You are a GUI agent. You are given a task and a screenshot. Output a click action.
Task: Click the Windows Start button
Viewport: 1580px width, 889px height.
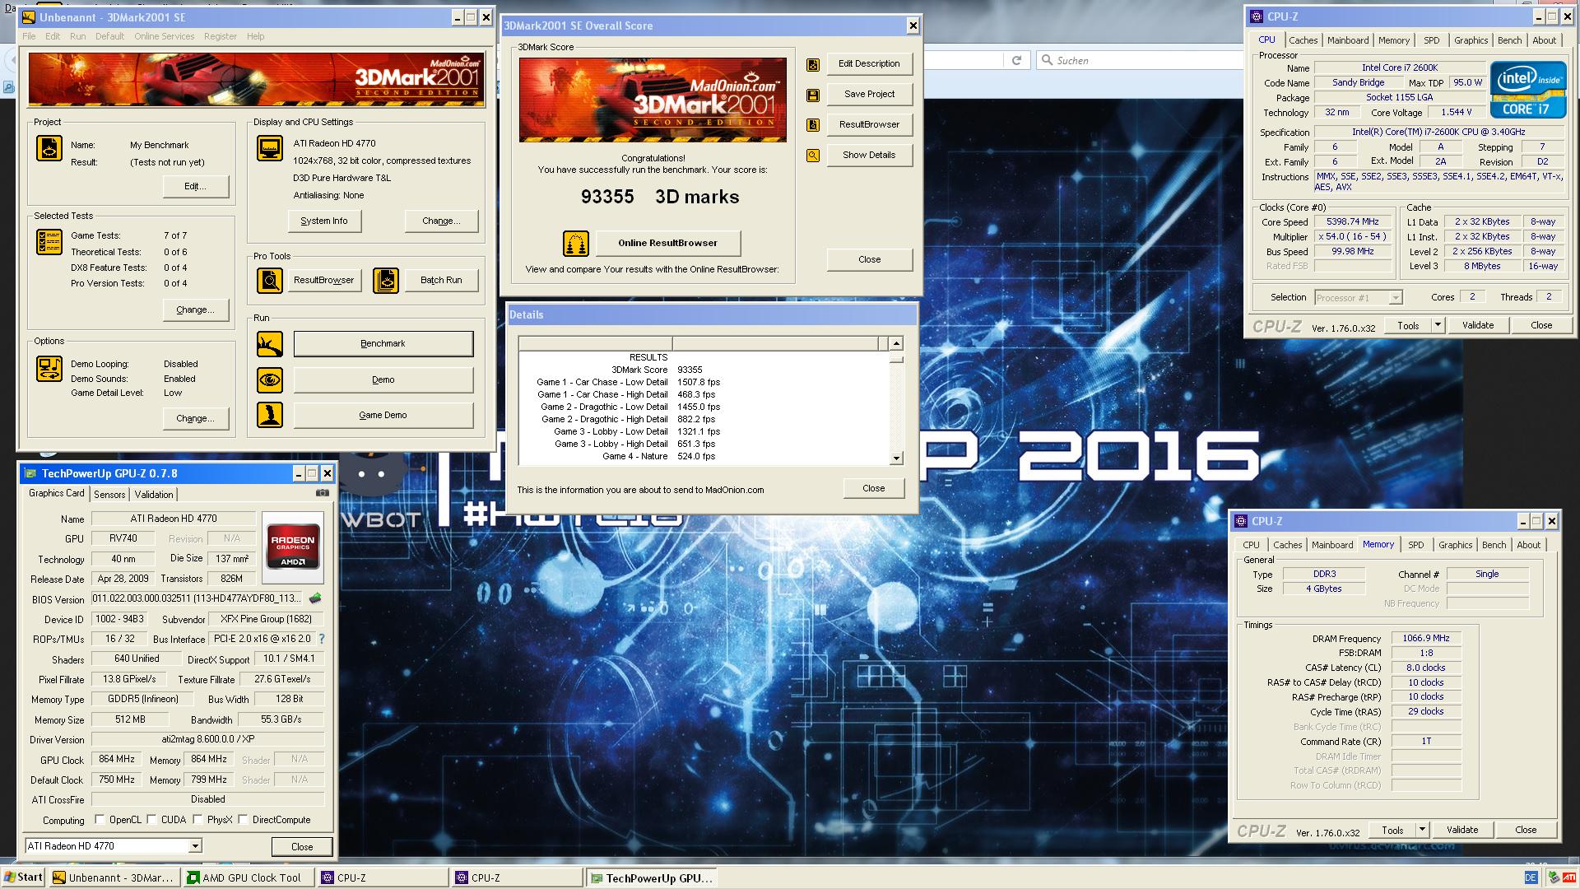tap(23, 877)
